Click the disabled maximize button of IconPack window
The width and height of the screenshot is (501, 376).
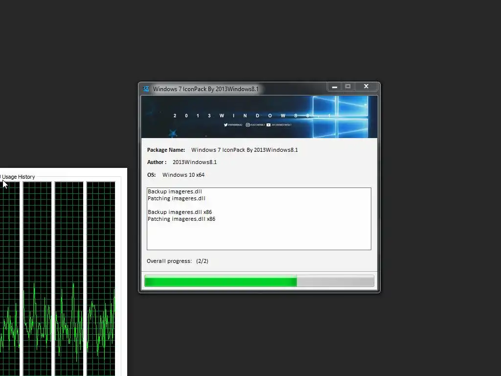point(348,87)
